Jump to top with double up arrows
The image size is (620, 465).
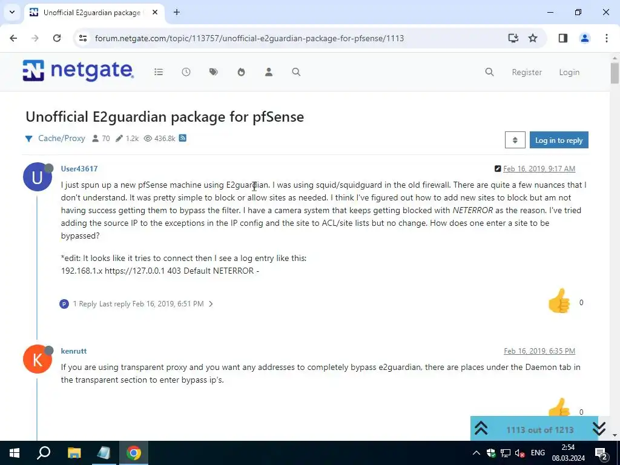481,428
